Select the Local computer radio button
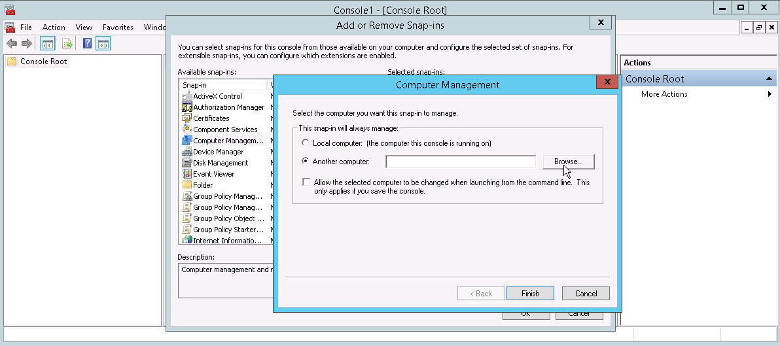This screenshot has width=780, height=346. point(304,143)
